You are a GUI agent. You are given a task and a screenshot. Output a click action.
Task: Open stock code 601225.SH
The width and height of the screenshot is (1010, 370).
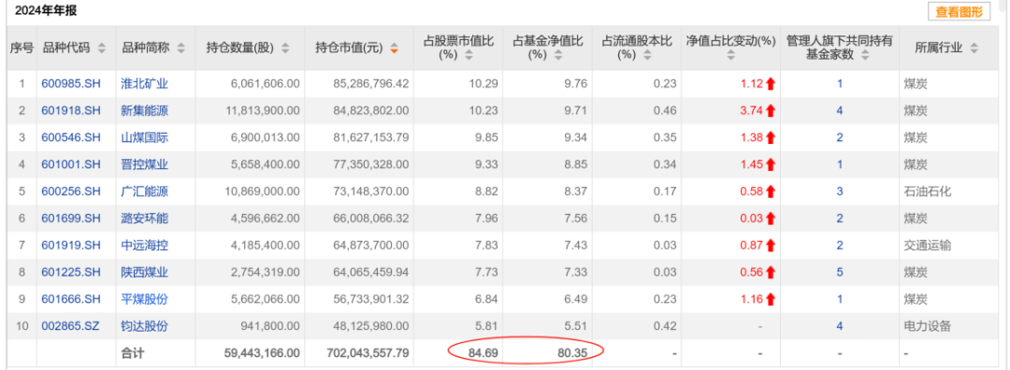[71, 273]
